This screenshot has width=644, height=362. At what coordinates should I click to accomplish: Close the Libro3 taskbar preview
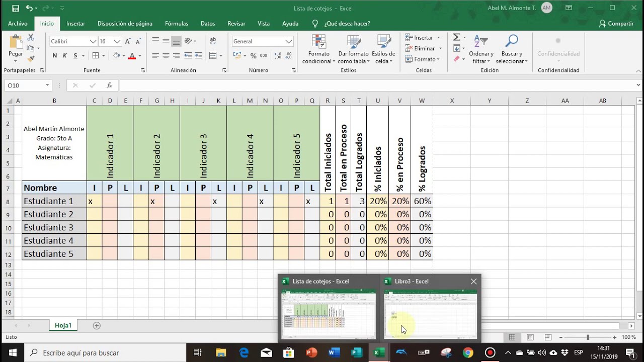(473, 282)
